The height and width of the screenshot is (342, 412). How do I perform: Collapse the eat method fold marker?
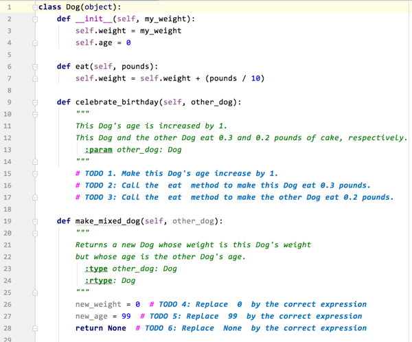coord(36,67)
